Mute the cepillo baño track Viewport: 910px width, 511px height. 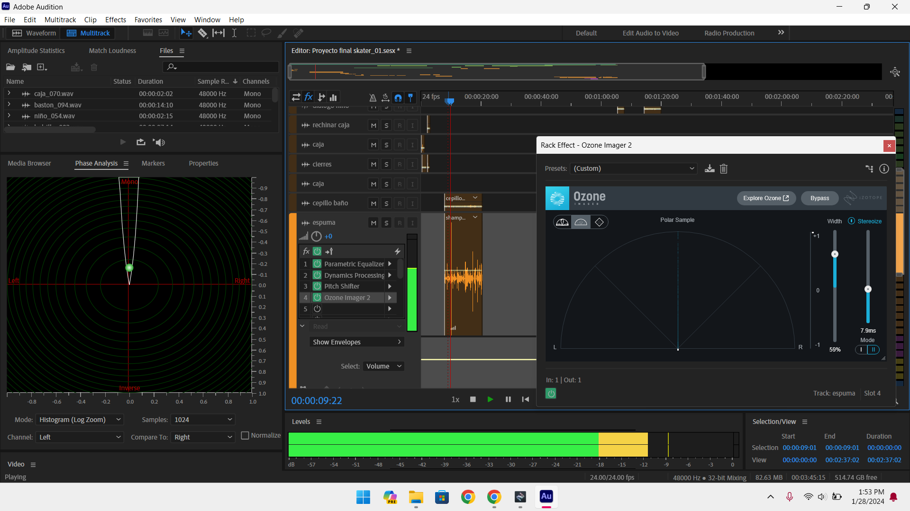tap(373, 203)
